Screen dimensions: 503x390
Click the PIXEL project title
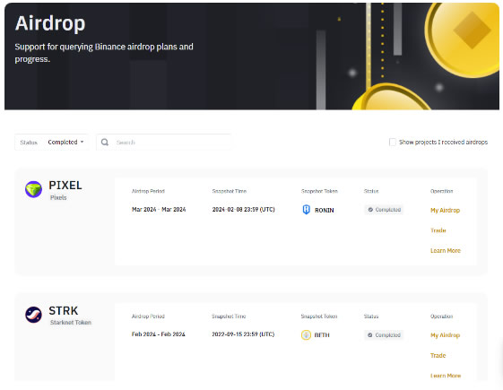click(65, 186)
